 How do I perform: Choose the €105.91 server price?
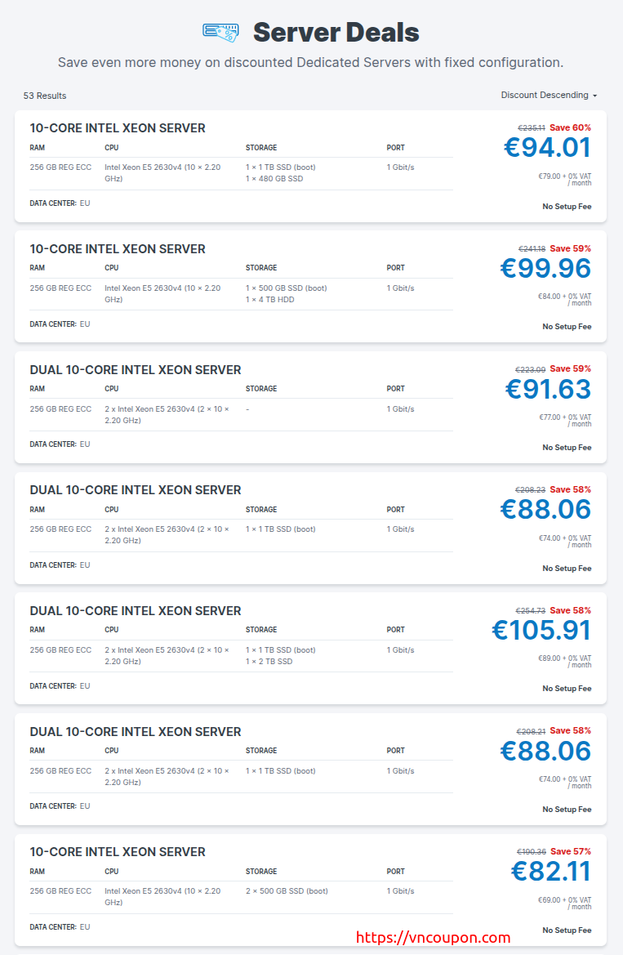(x=541, y=630)
